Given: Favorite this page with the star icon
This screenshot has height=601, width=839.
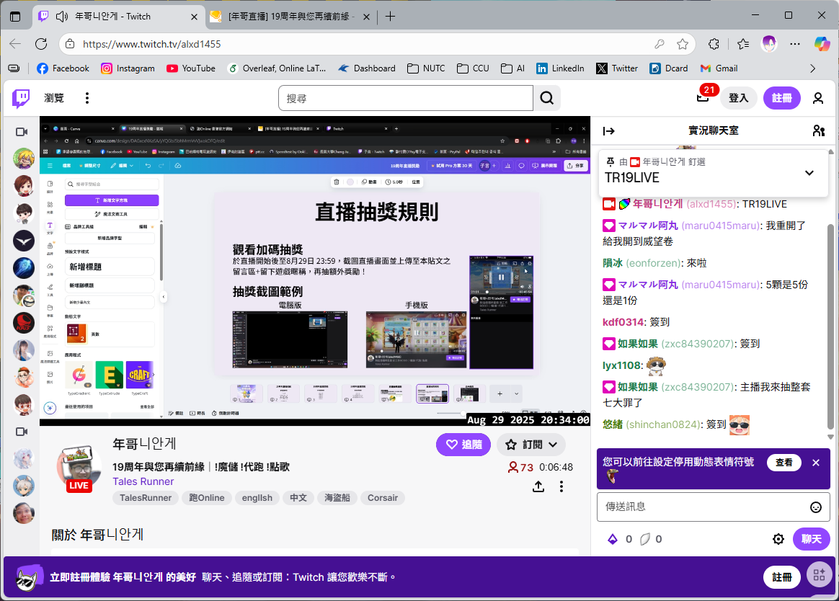Looking at the screenshot, I should tap(683, 44).
